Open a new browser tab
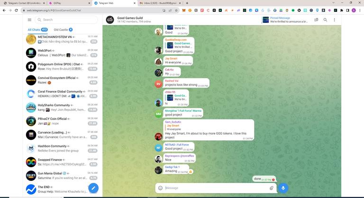This screenshot has width=364, height=198. [187, 3]
